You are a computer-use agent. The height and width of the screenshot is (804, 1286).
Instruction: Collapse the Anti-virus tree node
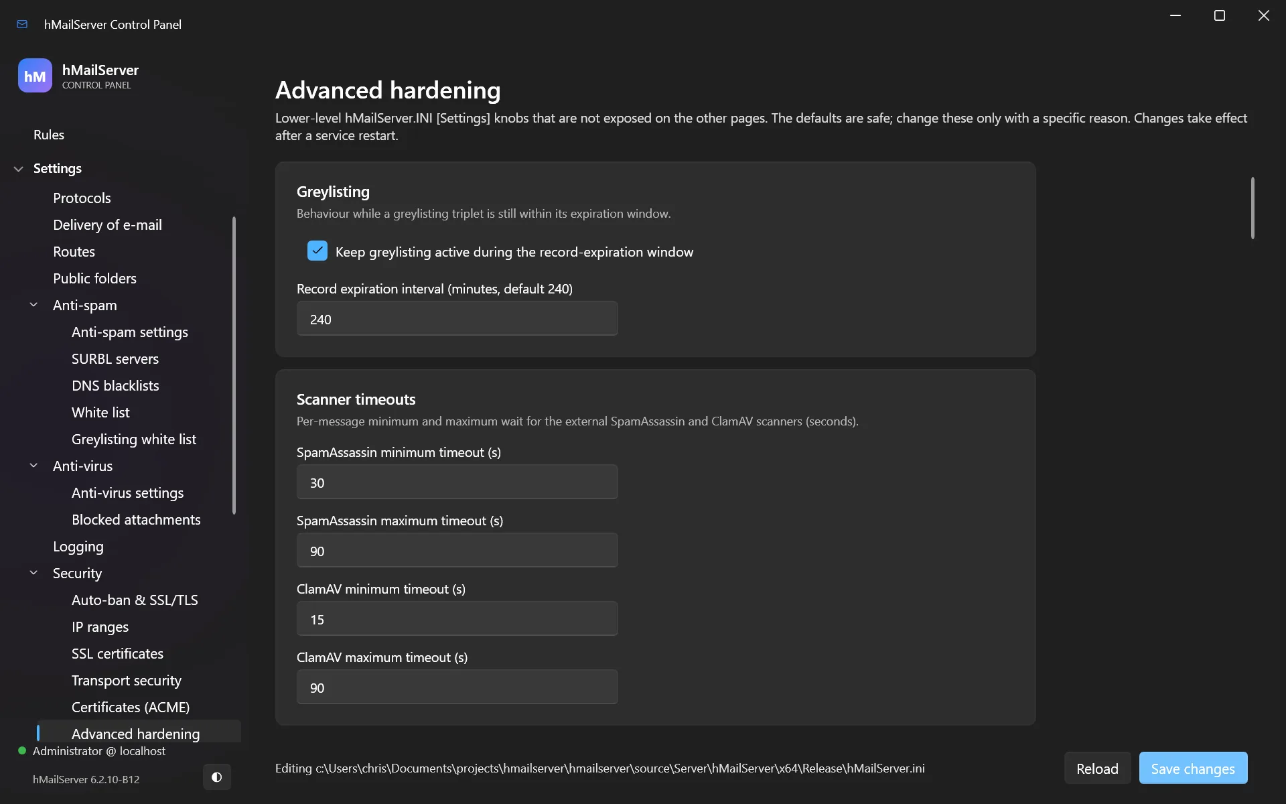(33, 466)
